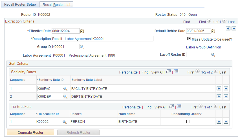The height and width of the screenshot is (138, 240).
Task: Look up Layoff Roster ID with magnifier
Action: 213,55
